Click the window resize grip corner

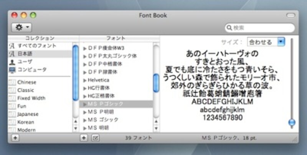tap(295, 139)
